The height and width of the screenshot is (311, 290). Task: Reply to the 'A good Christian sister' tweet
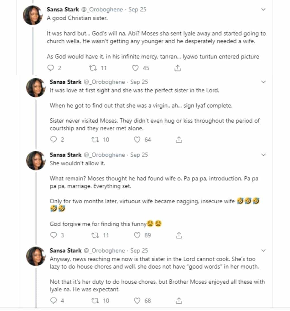50,68
